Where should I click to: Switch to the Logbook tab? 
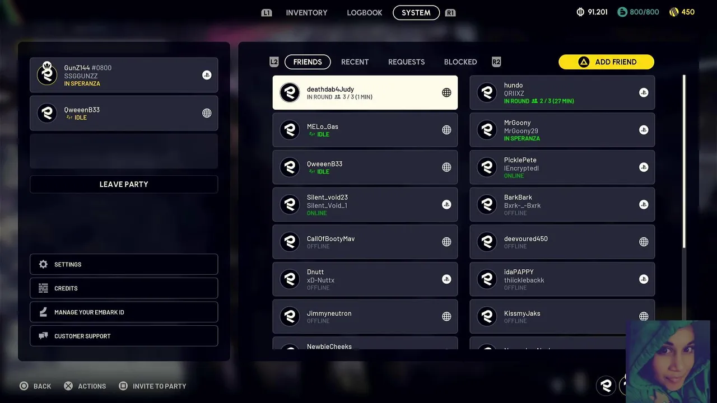[x=364, y=12]
